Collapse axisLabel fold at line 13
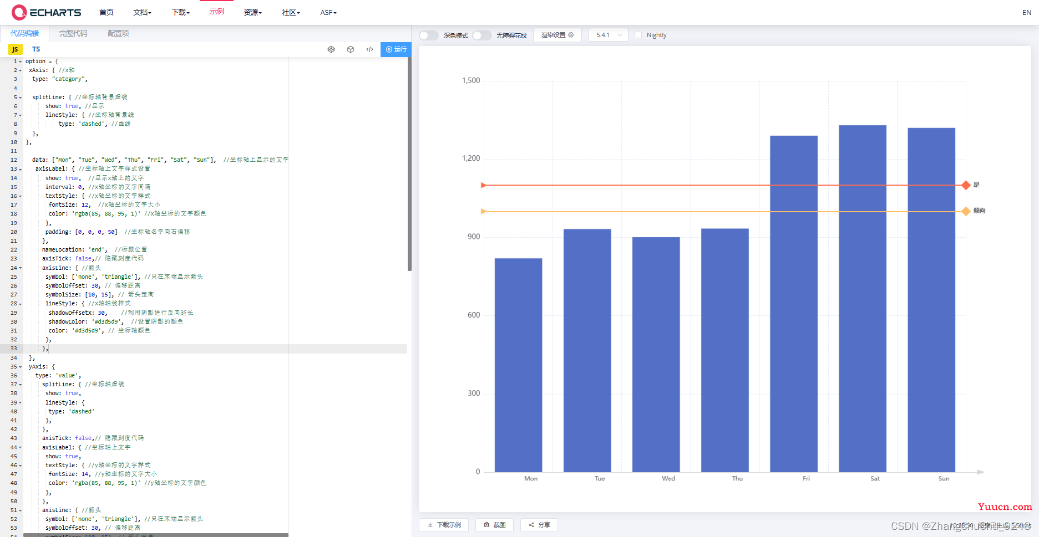Image resolution: width=1039 pixels, height=537 pixels. pyautogui.click(x=21, y=169)
